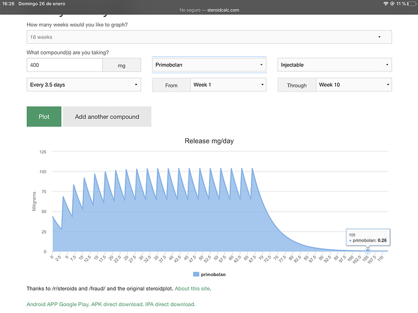
Task: Click Add another compound button
Action: pyautogui.click(x=107, y=116)
